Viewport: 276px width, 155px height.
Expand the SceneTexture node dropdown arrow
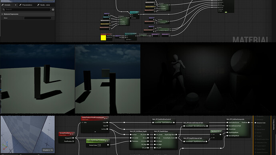(x=107, y=119)
